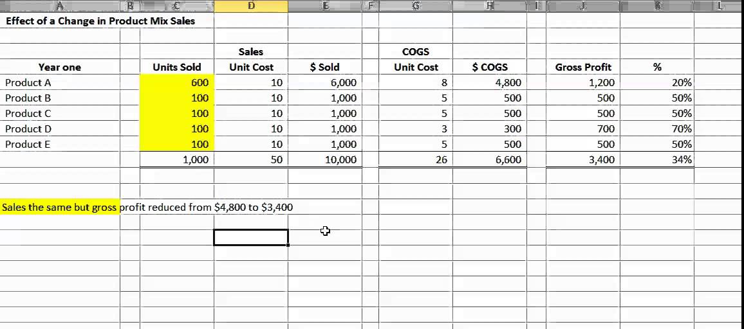The width and height of the screenshot is (744, 329).
Task: Click Product D COGS unit cost 3
Action: pyautogui.click(x=416, y=129)
